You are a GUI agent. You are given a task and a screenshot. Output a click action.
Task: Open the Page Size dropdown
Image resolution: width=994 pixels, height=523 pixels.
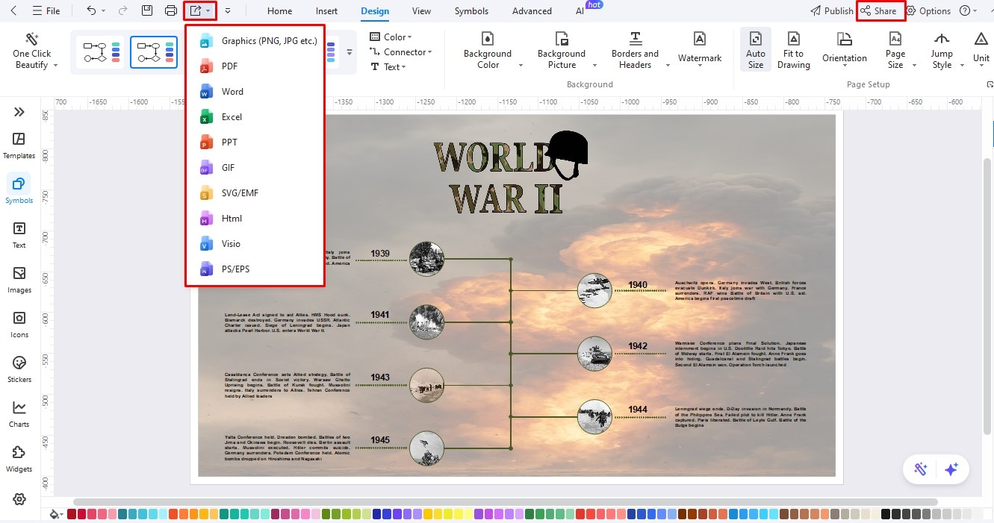point(895,51)
